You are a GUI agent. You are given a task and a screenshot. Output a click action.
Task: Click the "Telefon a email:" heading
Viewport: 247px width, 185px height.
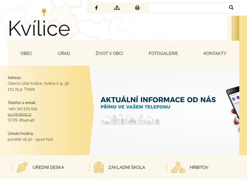(22, 103)
